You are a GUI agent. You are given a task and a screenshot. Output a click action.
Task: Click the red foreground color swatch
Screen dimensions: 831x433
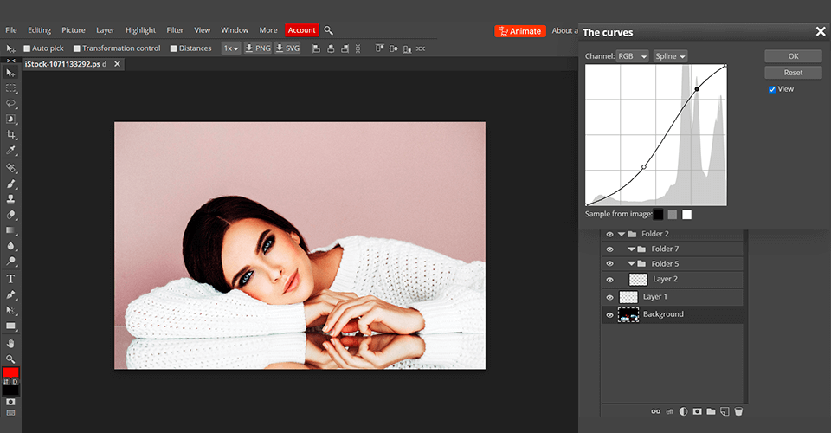click(x=10, y=372)
